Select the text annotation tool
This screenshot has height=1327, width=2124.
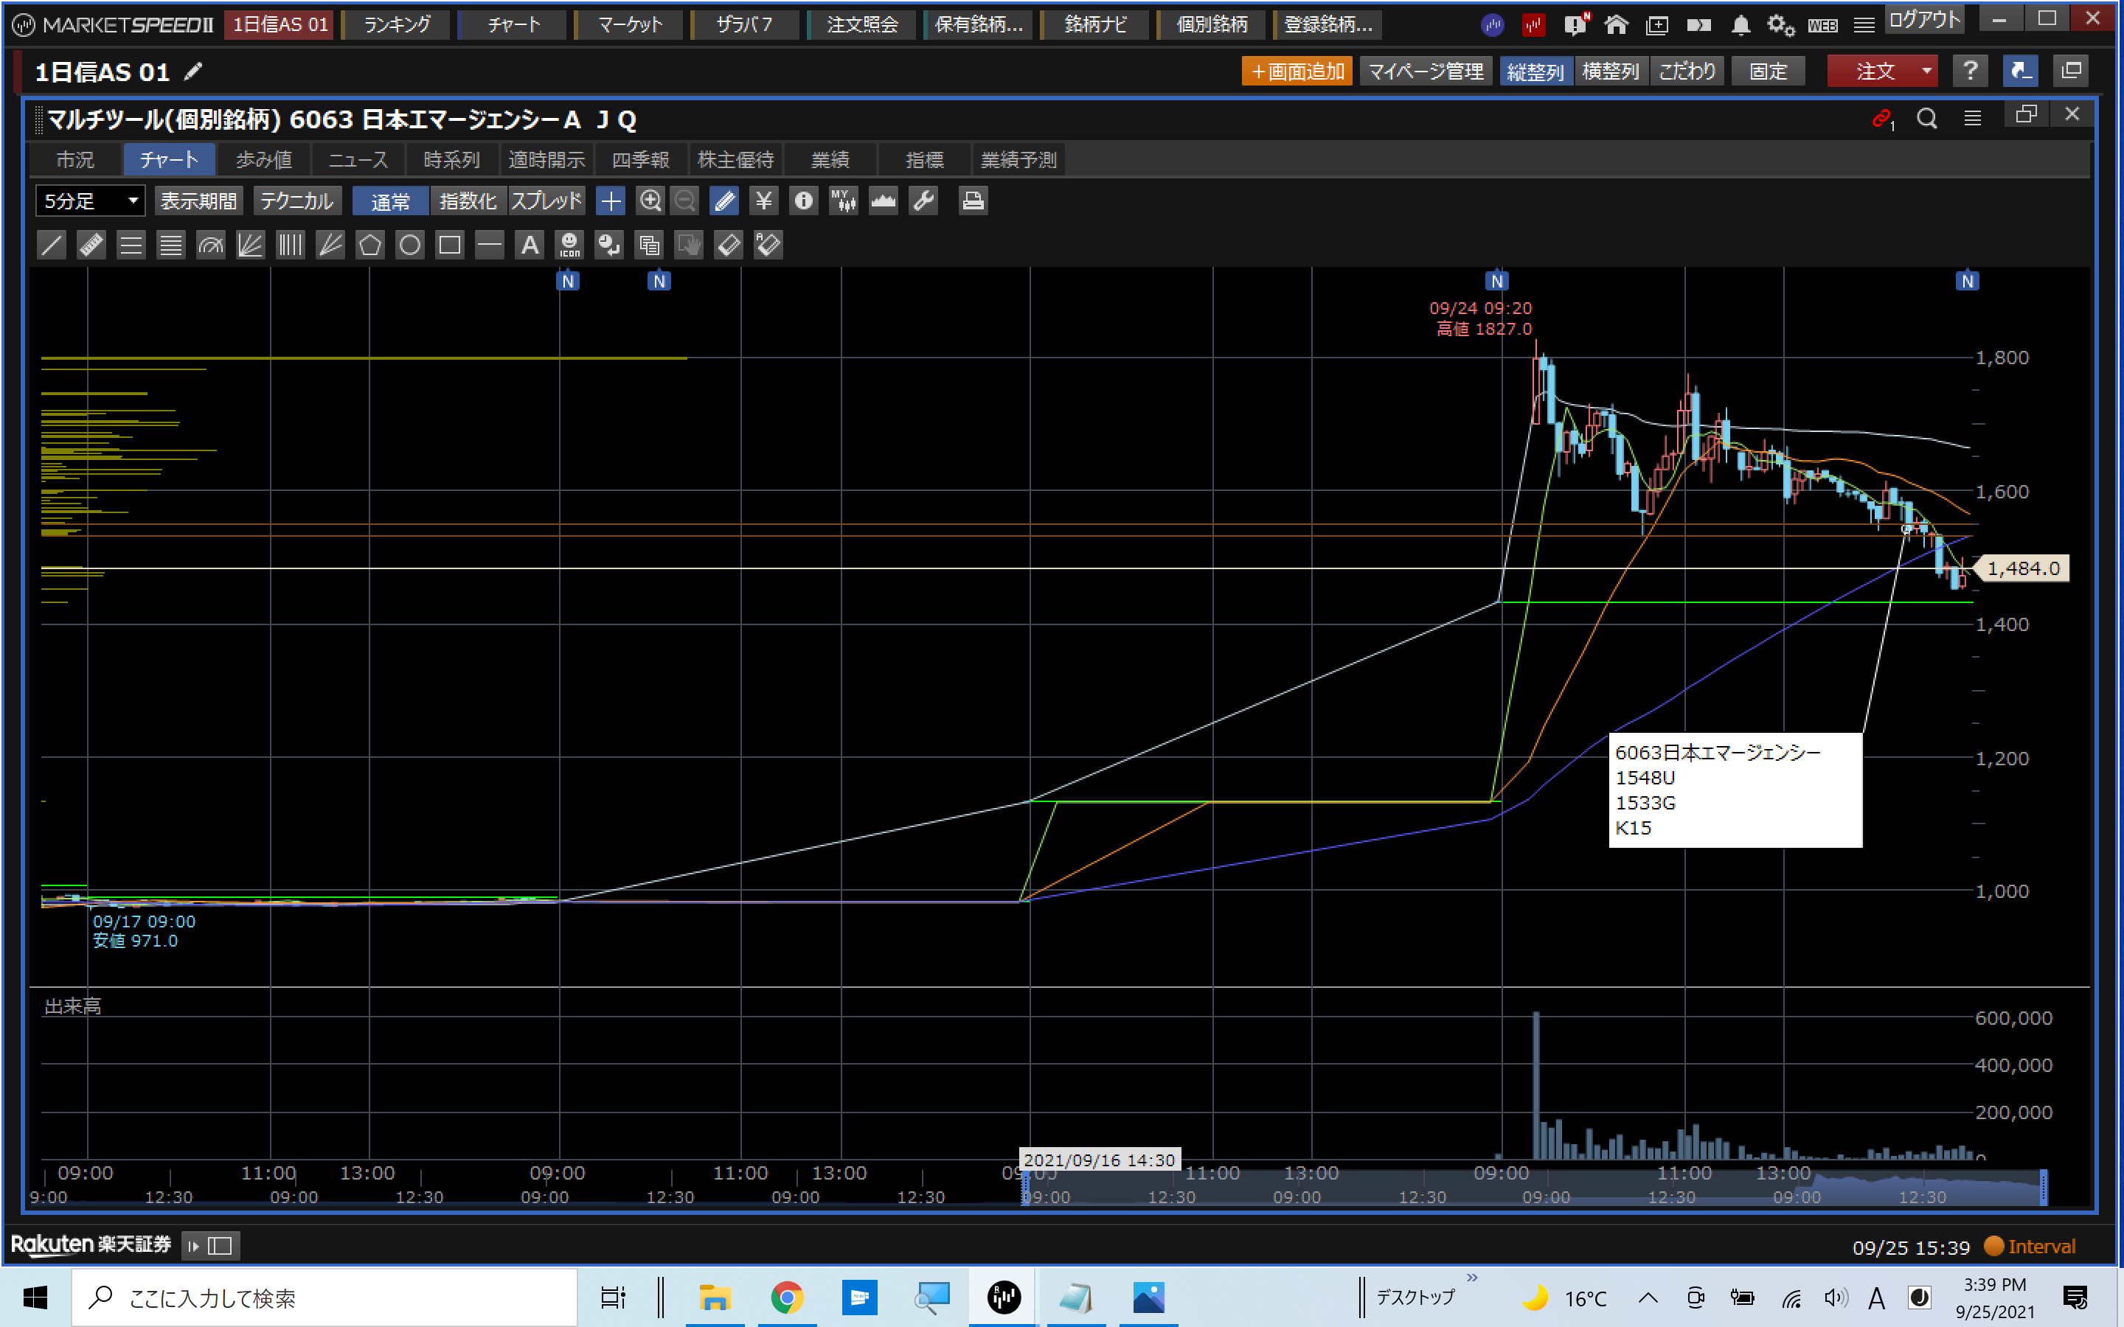[x=530, y=245]
